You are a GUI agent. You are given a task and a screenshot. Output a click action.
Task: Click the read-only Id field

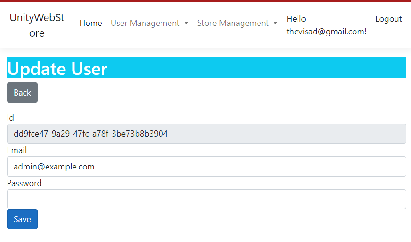(206, 134)
